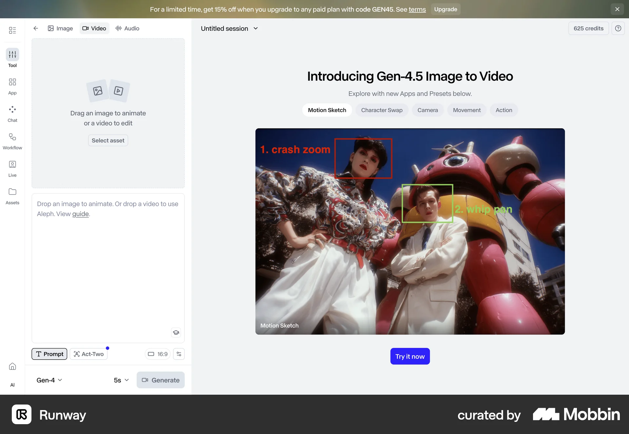Click the graduation cap tutorial icon
This screenshot has height=434, width=629.
tap(176, 332)
